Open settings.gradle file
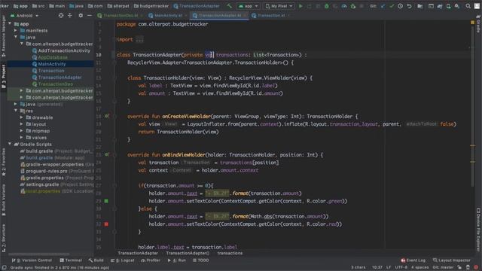The height and width of the screenshot is (271, 482). click(x=39, y=184)
